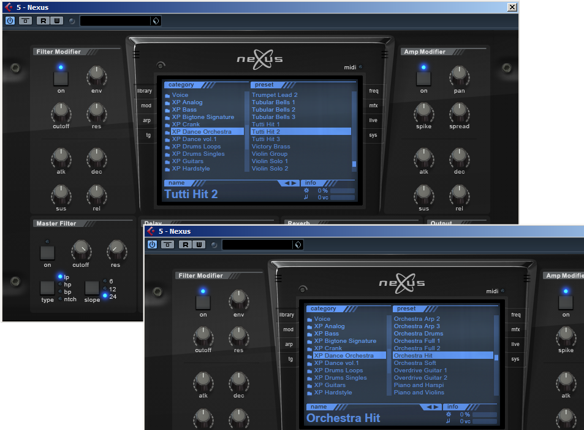Open the preset dropdown in front window's toolbar
Image resolution: width=584 pixels, height=430 pixels.
pos(298,245)
